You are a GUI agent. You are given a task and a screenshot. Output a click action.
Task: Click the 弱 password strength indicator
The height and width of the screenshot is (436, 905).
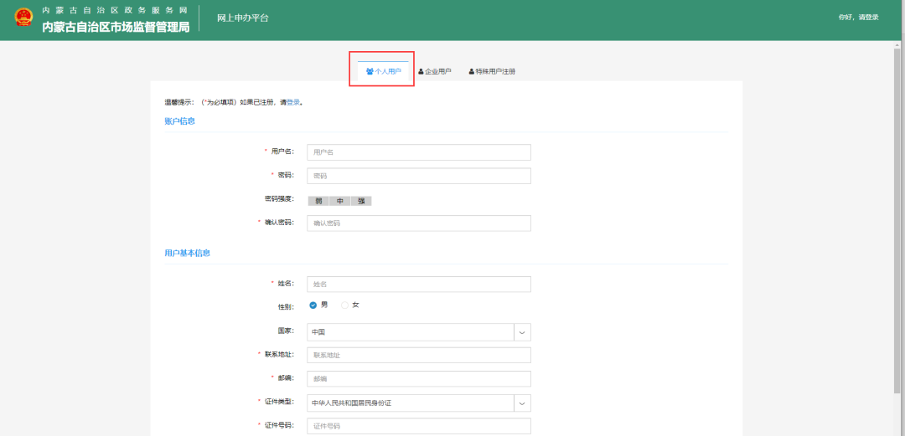318,202
